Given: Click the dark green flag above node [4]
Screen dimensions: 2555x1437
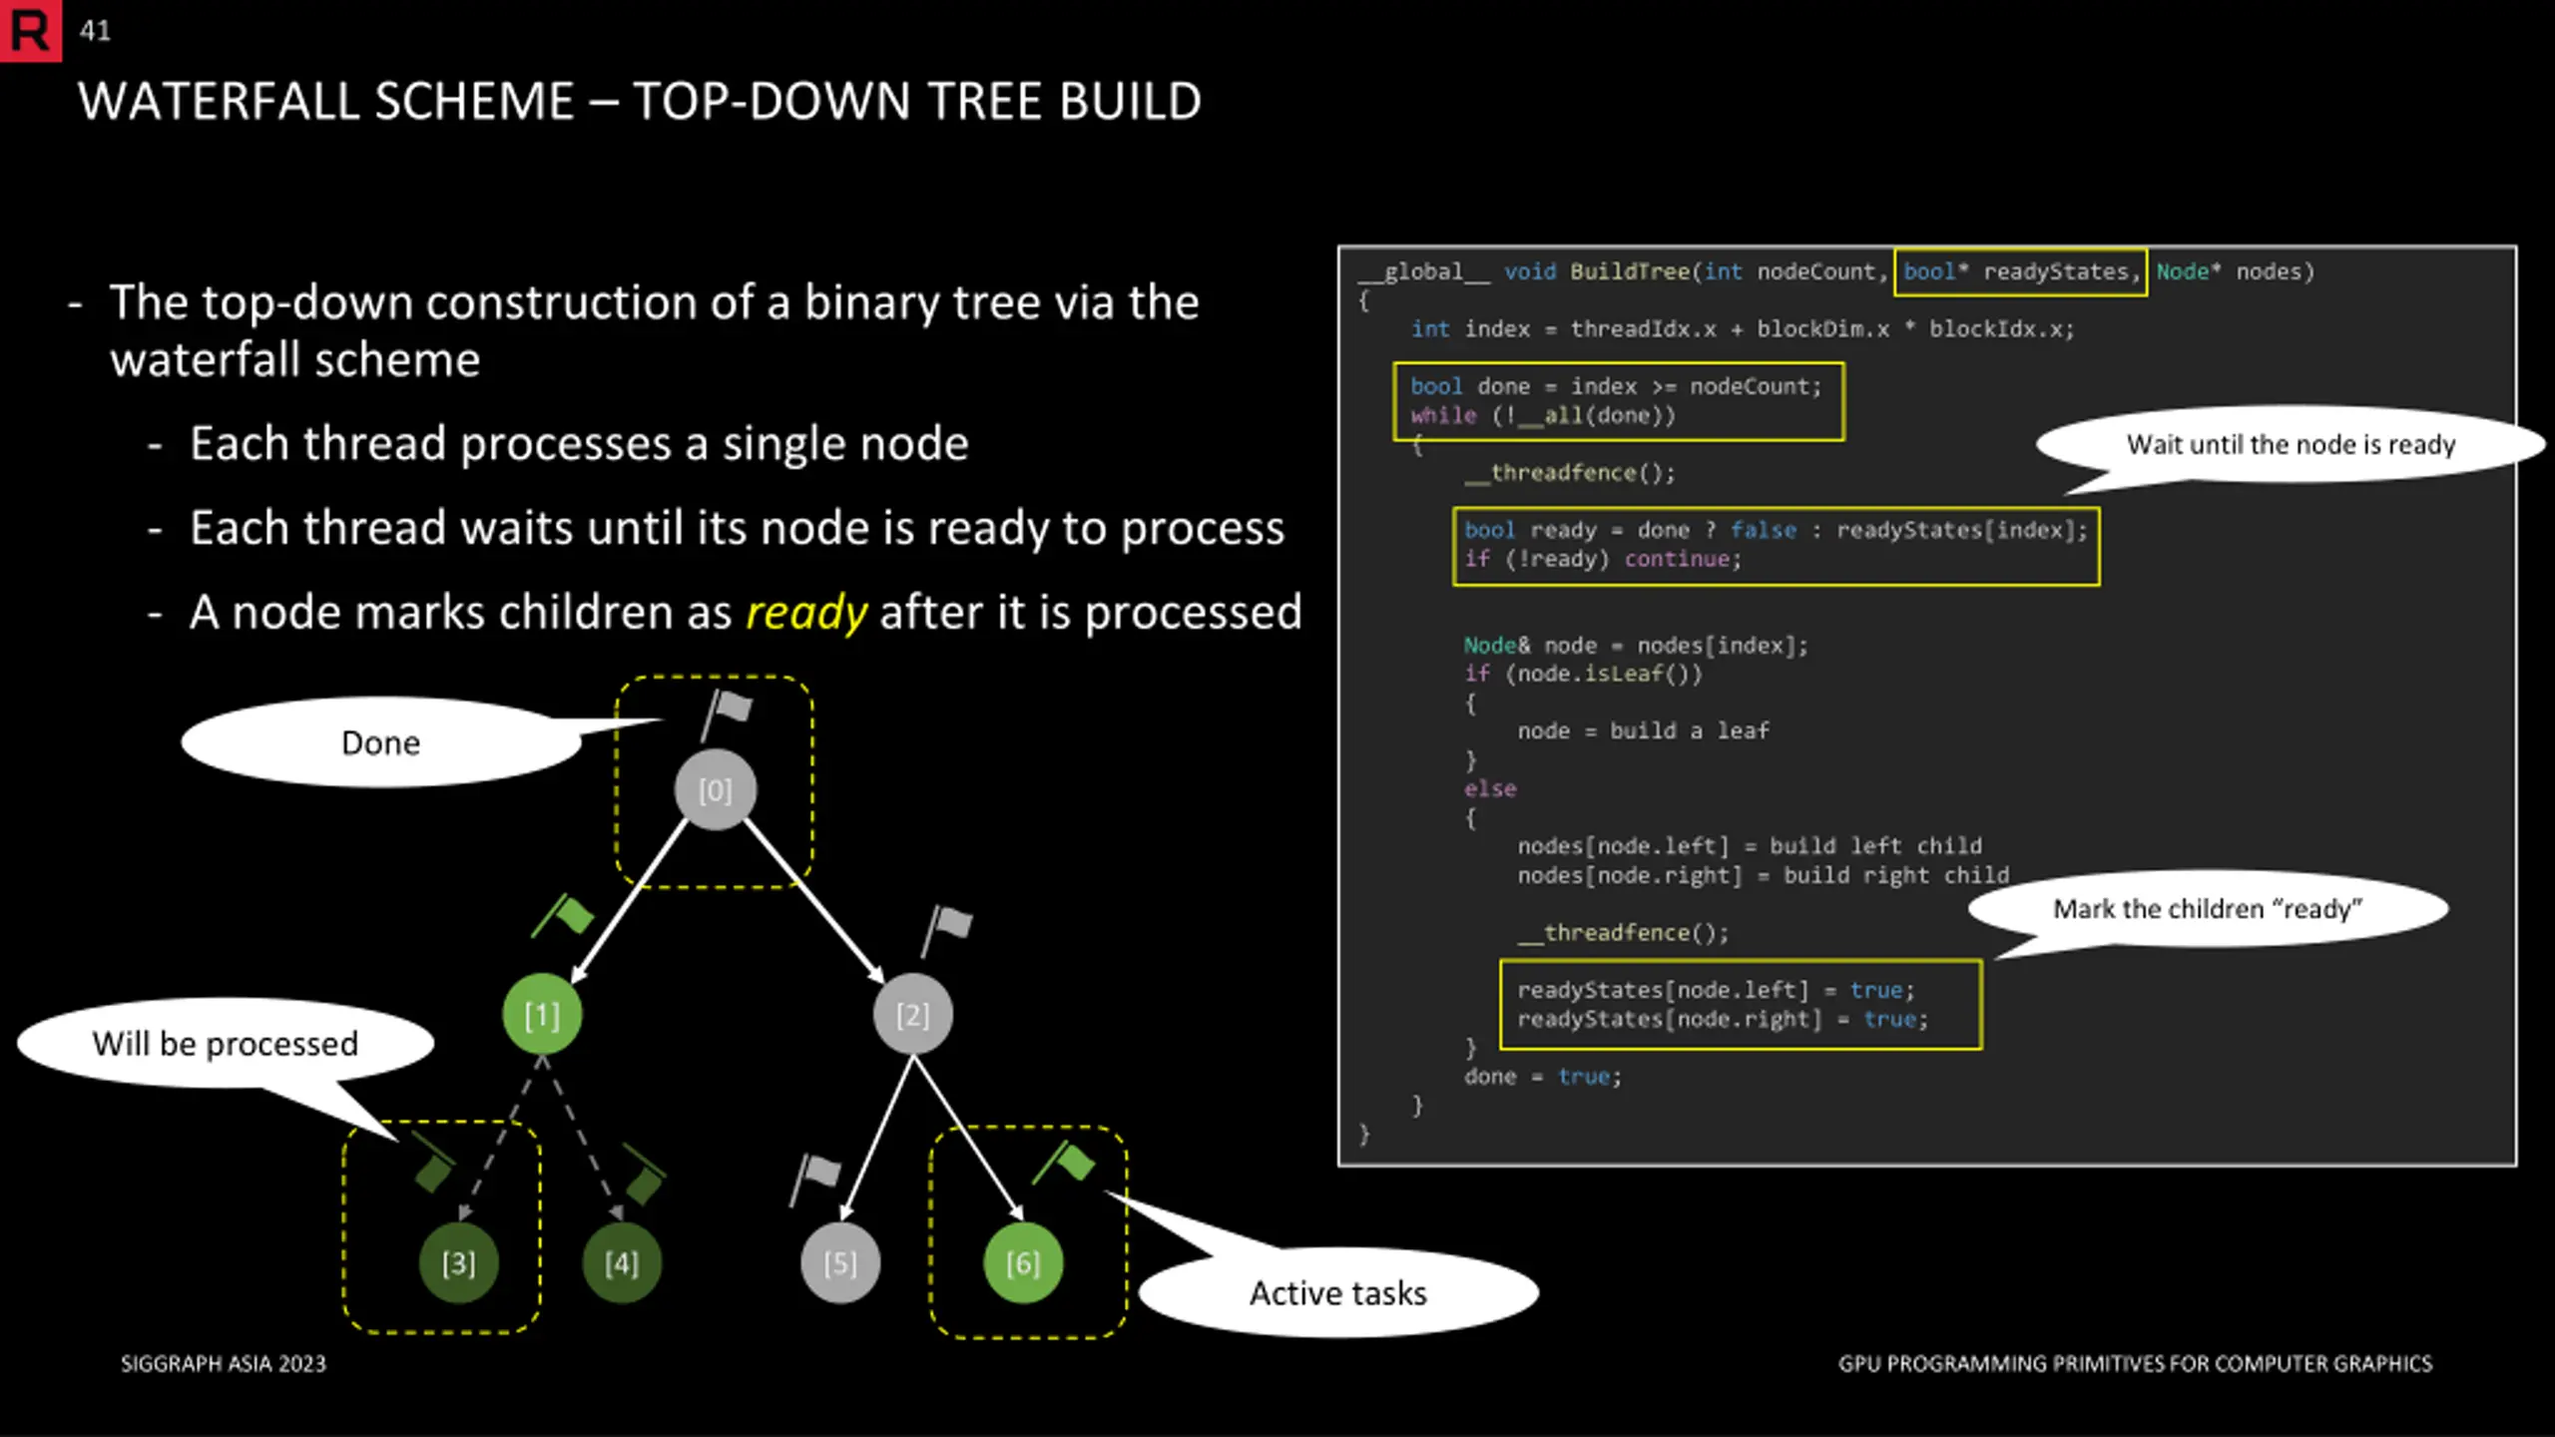Looking at the screenshot, I should (x=644, y=1175).
